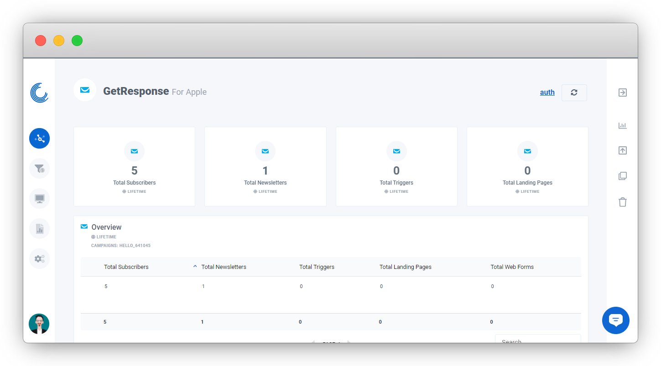Image resolution: width=661 pixels, height=366 pixels.
Task: Click the green macOS maximize window button
Action: (77, 41)
